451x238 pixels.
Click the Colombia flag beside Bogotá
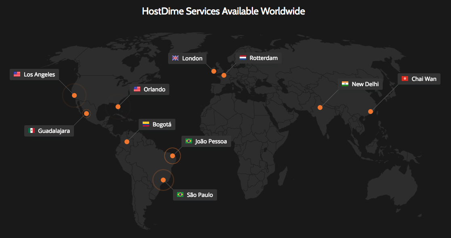click(146, 124)
